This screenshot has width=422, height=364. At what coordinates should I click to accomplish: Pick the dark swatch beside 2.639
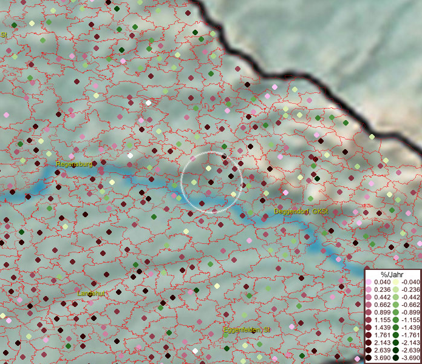(369, 350)
